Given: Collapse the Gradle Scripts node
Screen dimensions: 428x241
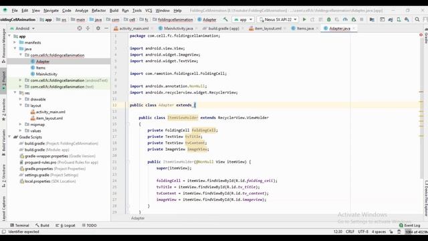Looking at the screenshot, I should click(10, 137).
